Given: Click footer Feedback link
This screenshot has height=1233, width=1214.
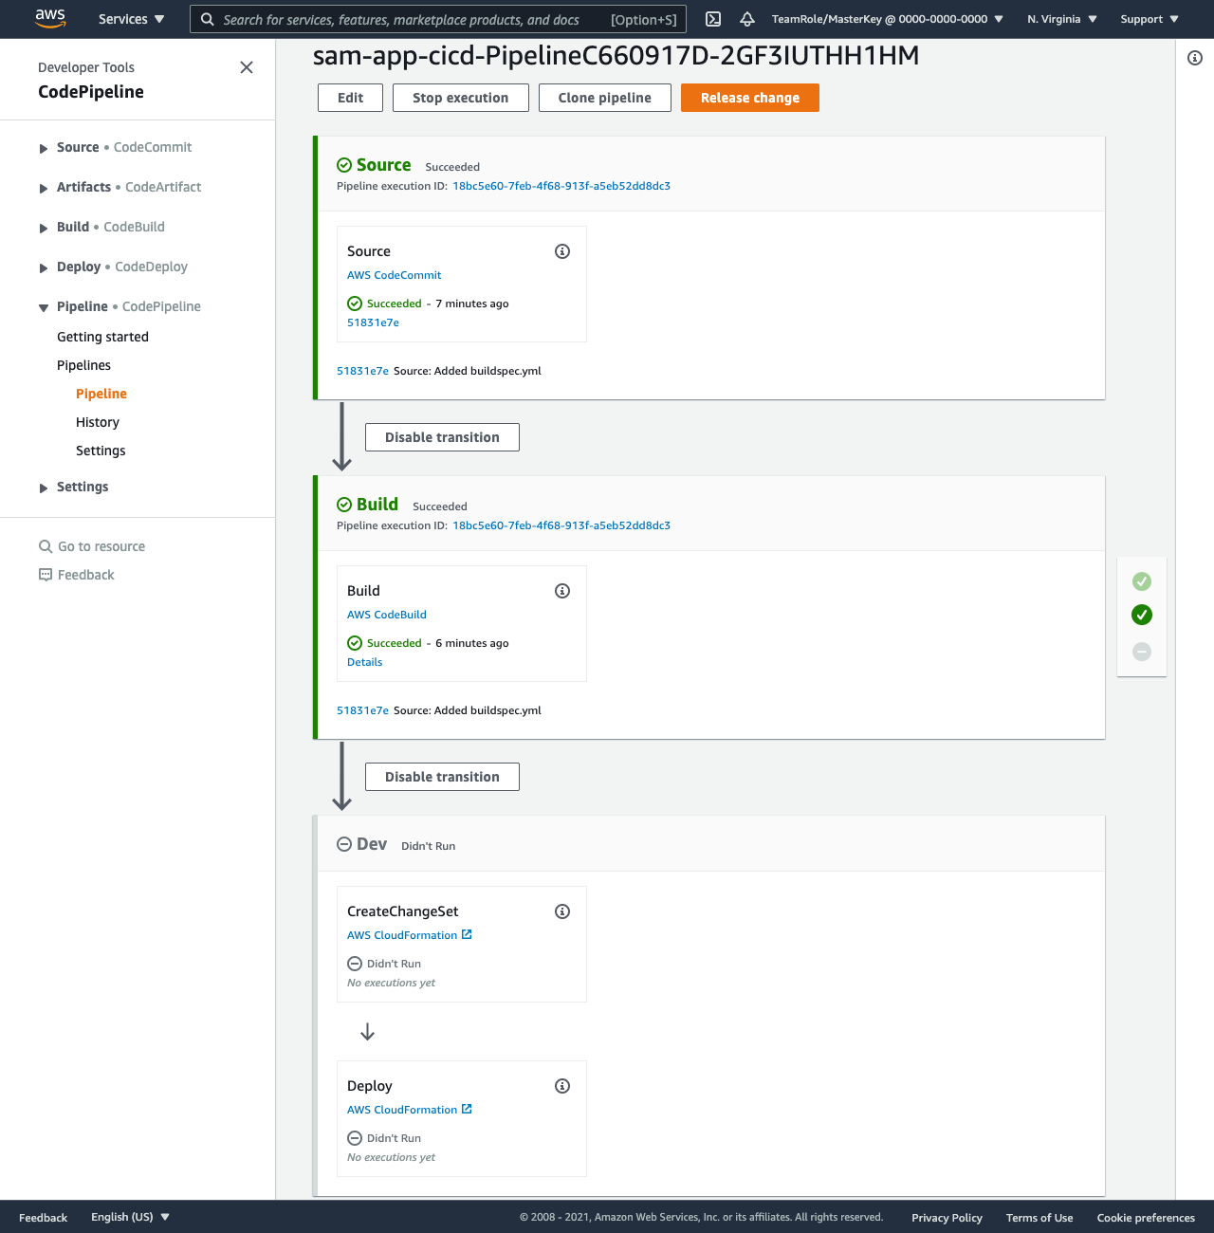Looking at the screenshot, I should (x=43, y=1218).
